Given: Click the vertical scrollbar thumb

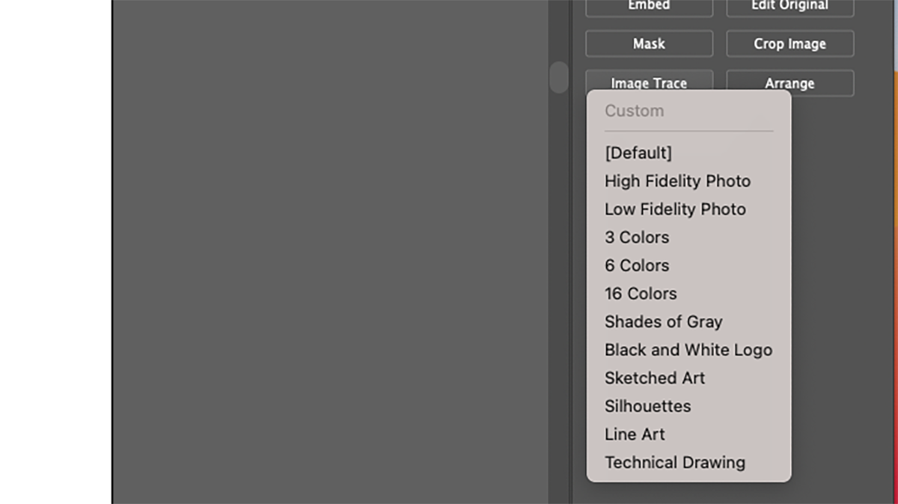Looking at the screenshot, I should point(559,77).
